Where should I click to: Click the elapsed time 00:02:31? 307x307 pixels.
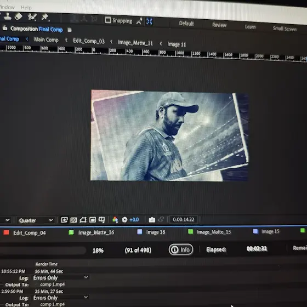(257, 249)
